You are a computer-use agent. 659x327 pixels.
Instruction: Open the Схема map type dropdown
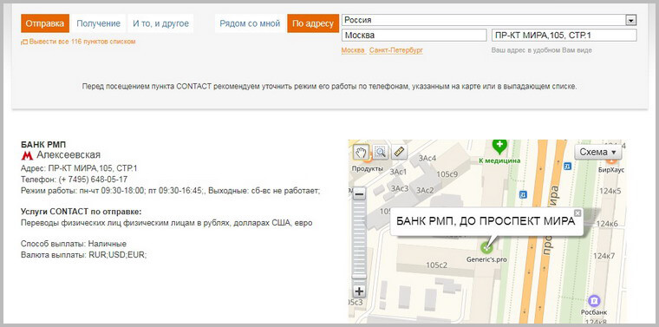coord(597,152)
